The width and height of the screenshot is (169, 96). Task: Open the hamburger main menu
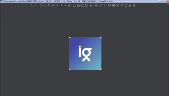coord(167,5)
